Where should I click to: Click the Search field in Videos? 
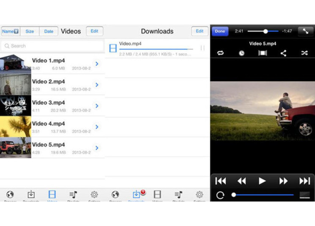52,46
